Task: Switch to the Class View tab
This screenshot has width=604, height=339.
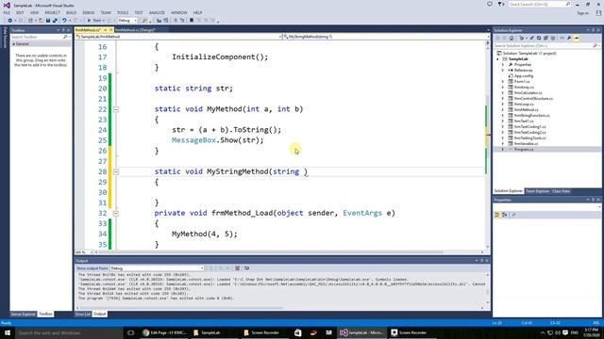Action: [x=561, y=191]
